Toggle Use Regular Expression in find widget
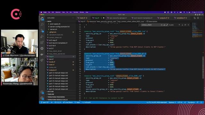The width and height of the screenshot is (205, 115). [x=167, y=25]
